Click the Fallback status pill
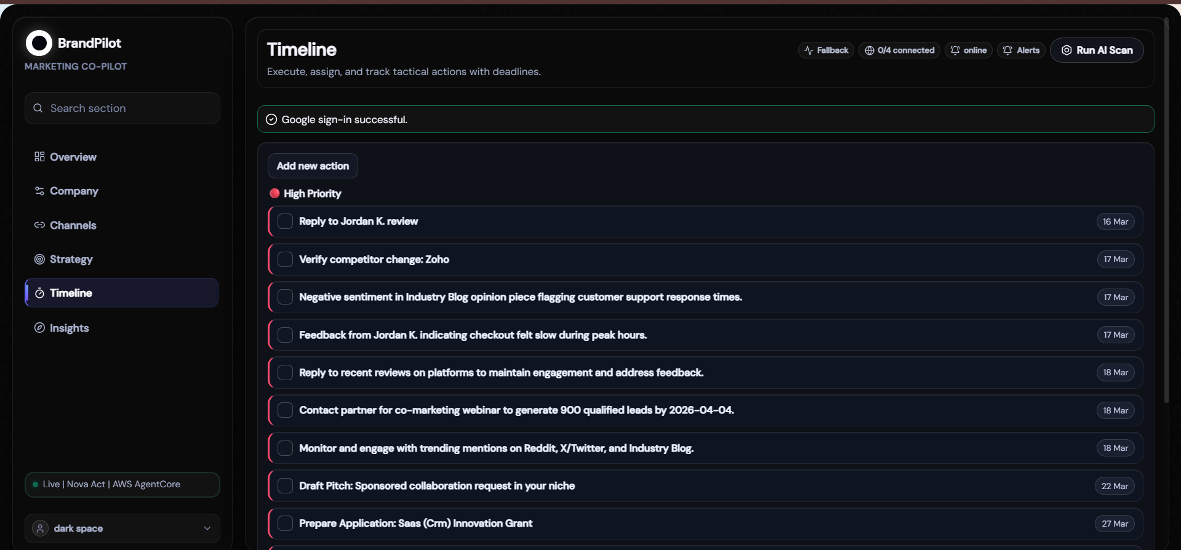 (x=826, y=50)
